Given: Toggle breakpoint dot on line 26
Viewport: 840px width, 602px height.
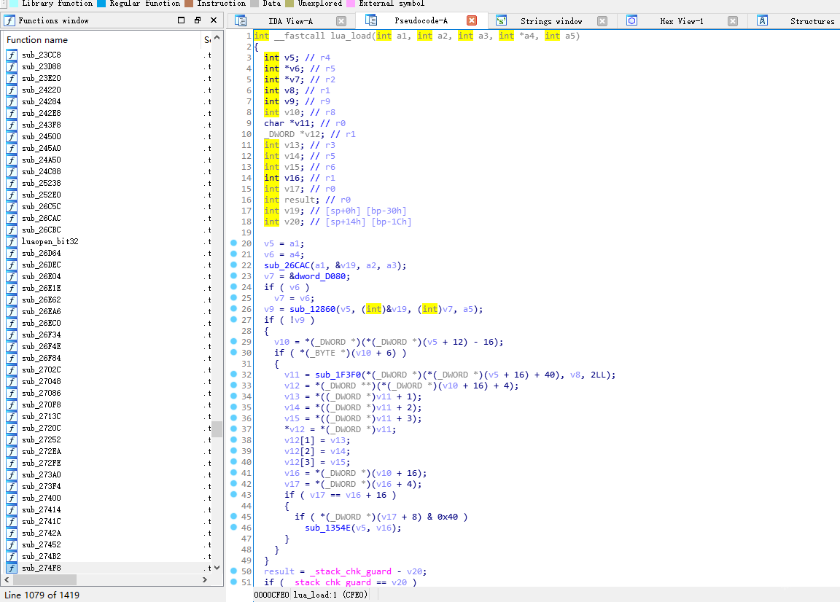Looking at the screenshot, I should click(x=233, y=308).
